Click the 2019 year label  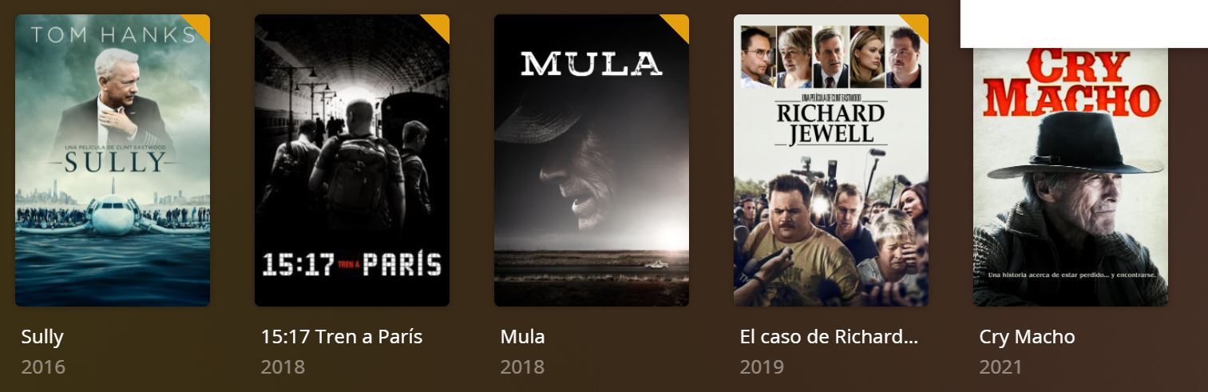pos(762,367)
